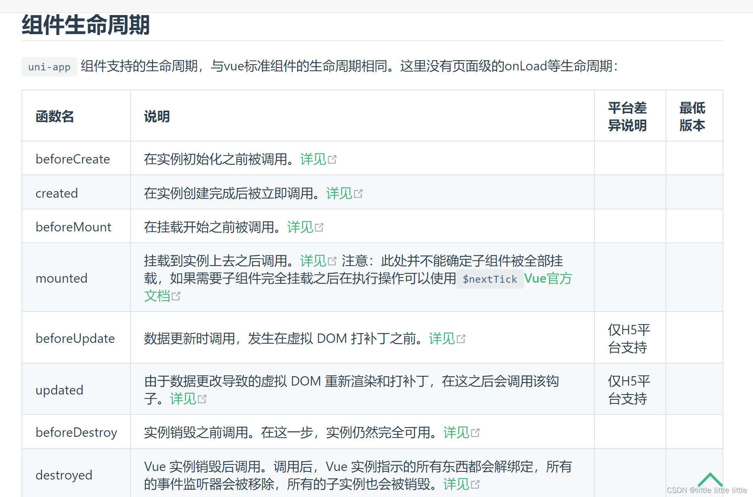The image size is (753, 497).
Task: Click the $nextTick code tag
Action: tap(490, 279)
